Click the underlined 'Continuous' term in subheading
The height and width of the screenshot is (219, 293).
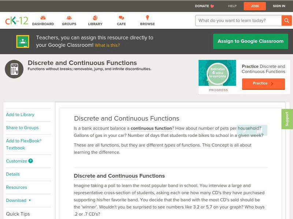[x=123, y=176]
